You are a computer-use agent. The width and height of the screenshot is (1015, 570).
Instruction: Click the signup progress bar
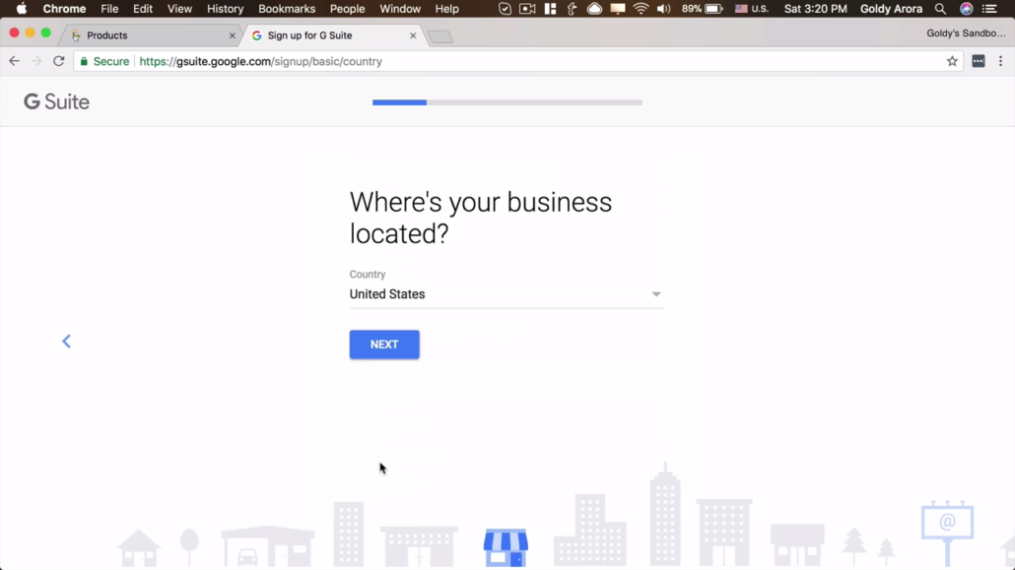click(x=507, y=102)
